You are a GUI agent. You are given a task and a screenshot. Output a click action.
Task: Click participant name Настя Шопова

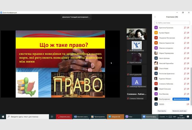pos(164,58)
